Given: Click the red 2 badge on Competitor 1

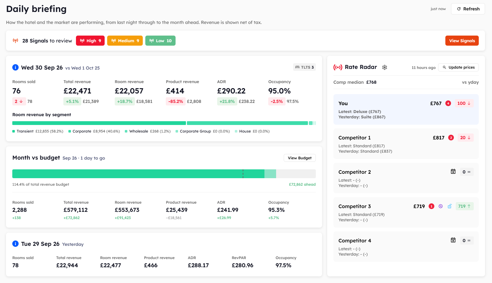Looking at the screenshot, I should click(x=451, y=138).
